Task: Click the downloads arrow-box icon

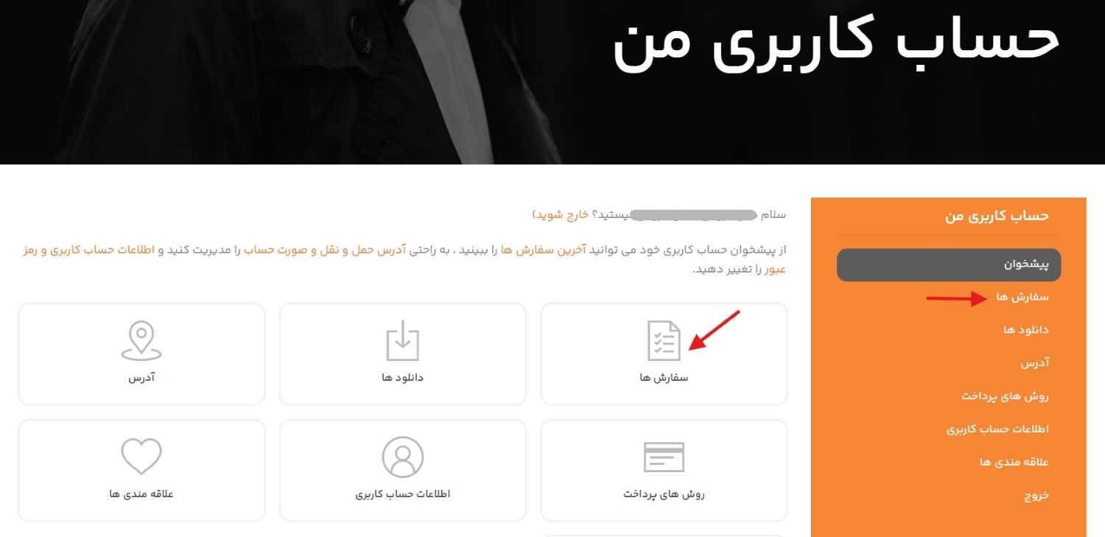Action: 403,341
